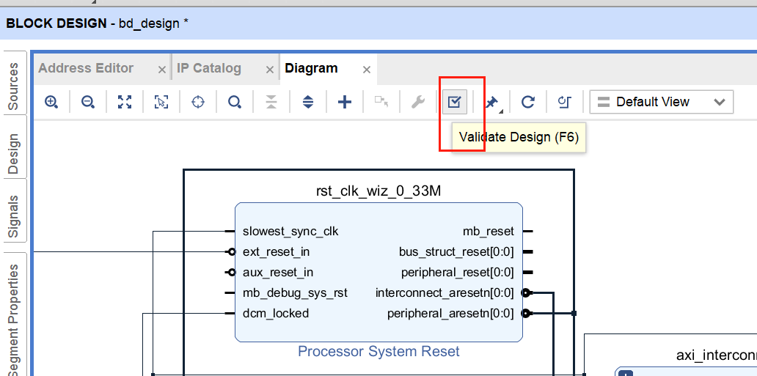Viewport: 757px width, 376px height.
Task: Click the bus_struct_reset[0:0] port
Action: pos(457,252)
